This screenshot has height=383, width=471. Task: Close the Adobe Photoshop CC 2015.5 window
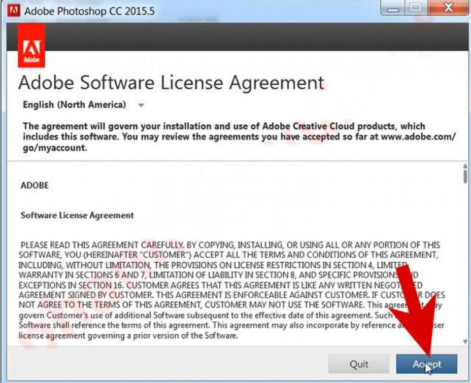(446, 9)
